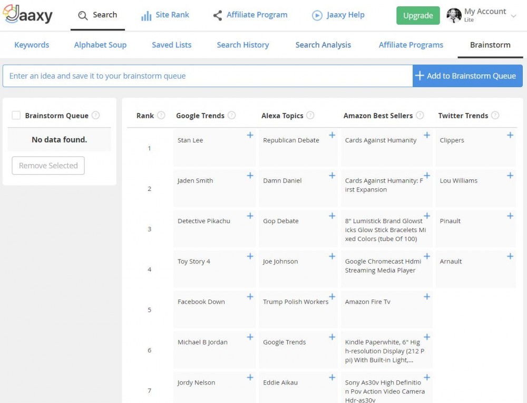The height and width of the screenshot is (403, 527).
Task: Add Jaden Smith to queue
Action: [x=250, y=176]
